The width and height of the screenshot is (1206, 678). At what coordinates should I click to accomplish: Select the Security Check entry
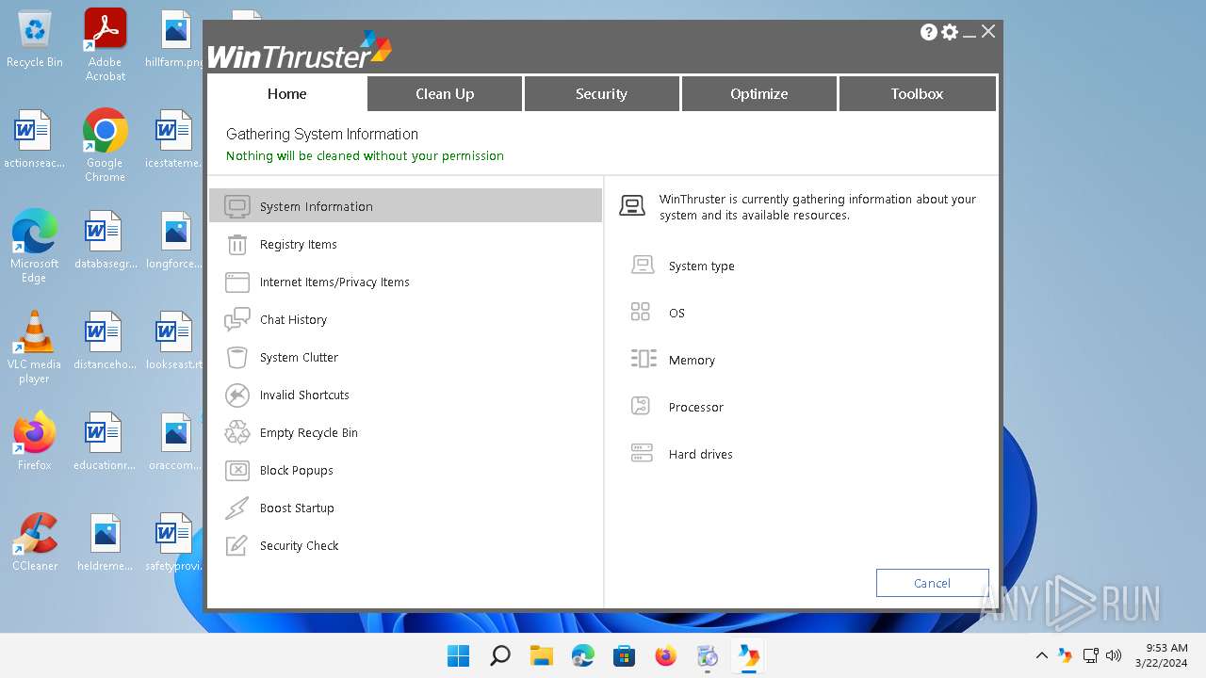[405, 545]
